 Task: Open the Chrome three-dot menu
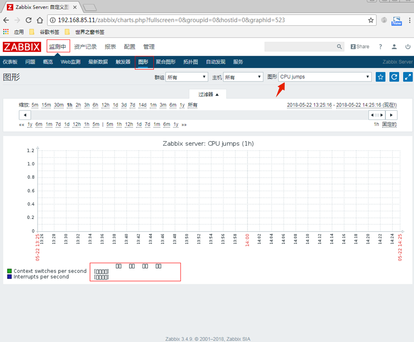click(409, 20)
